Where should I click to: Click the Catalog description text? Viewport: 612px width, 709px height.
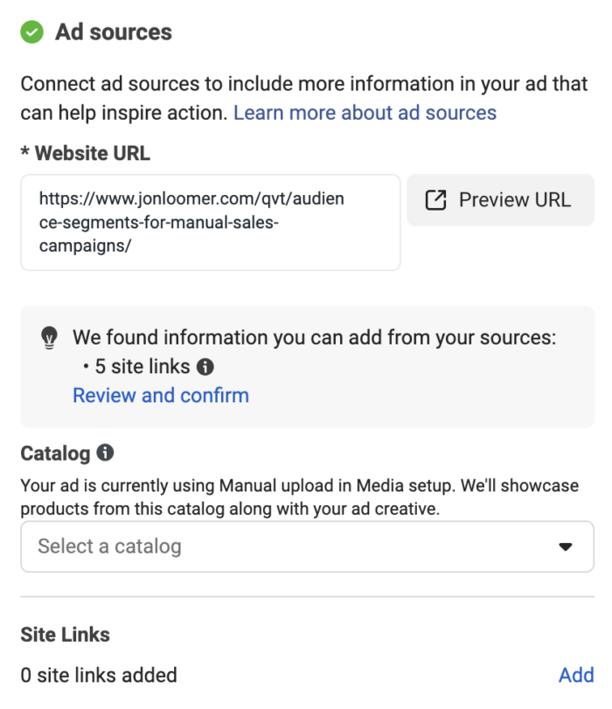(x=306, y=497)
